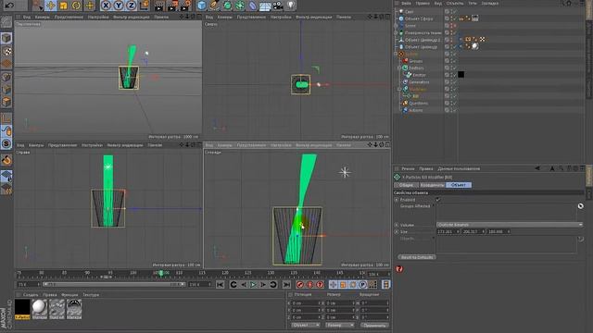Click the Undo arrow icon
This screenshot has height=333, width=593.
pyautogui.click(x=9, y=5)
